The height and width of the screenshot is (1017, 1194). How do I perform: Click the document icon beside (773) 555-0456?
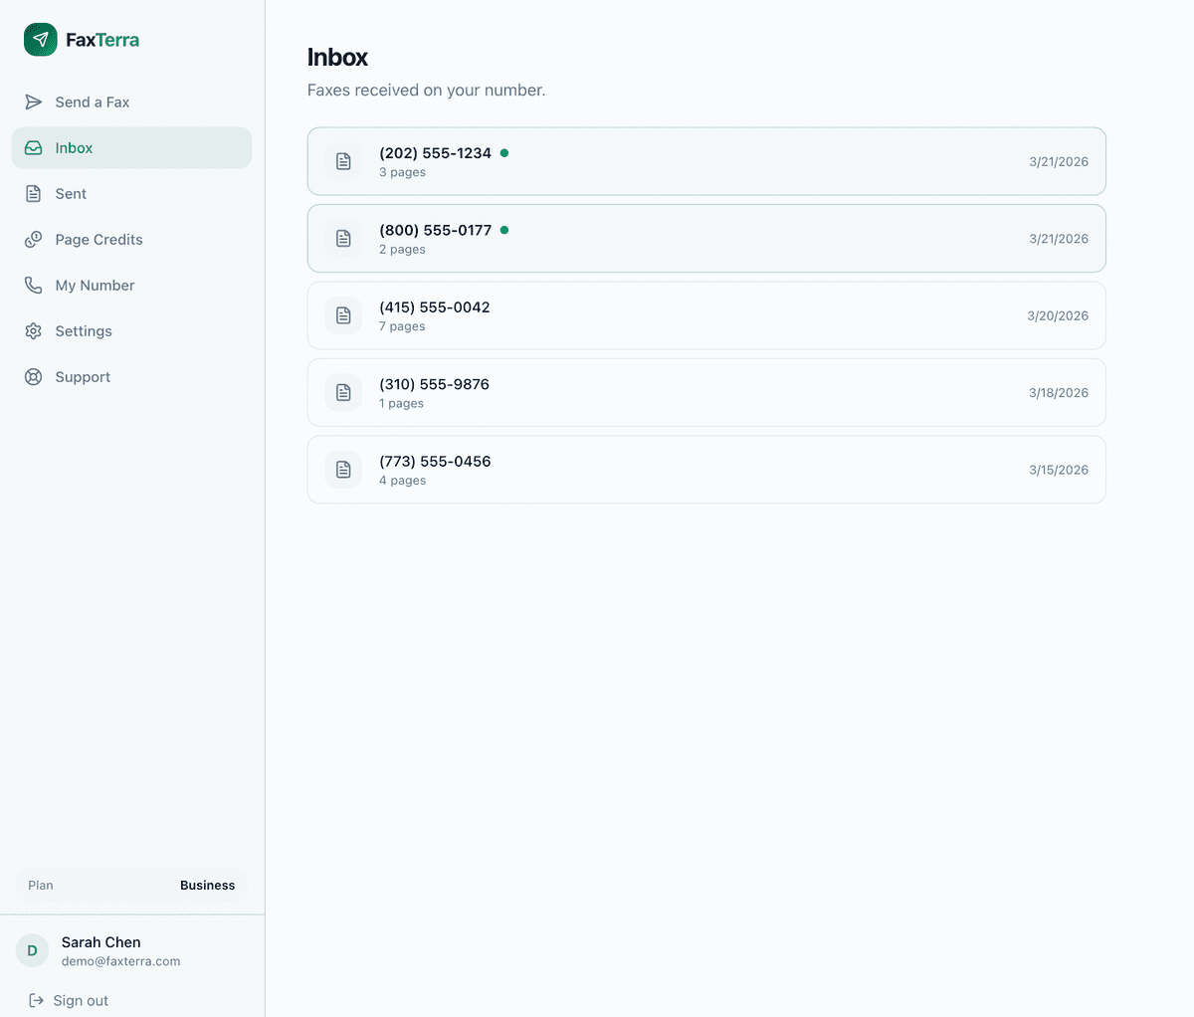343,469
